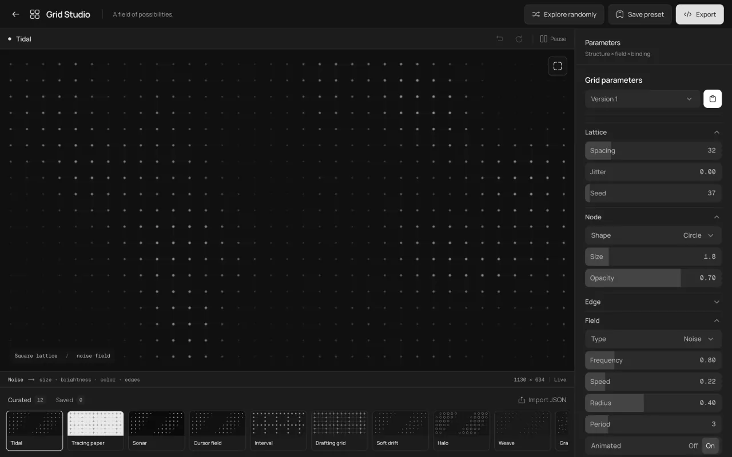The image size is (732, 457).
Task: Select the Interval preset thumbnail
Action: click(x=279, y=431)
